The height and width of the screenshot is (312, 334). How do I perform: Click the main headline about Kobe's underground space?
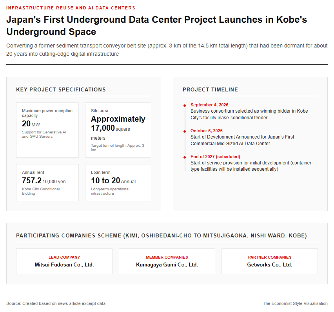point(156,26)
